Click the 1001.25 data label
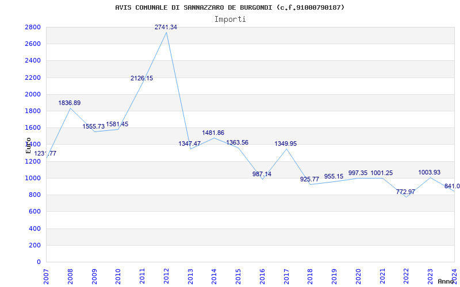460x287 pixels. point(381,173)
